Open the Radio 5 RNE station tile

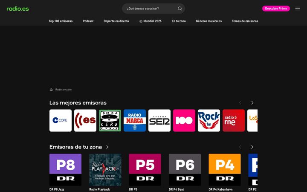click(x=234, y=120)
